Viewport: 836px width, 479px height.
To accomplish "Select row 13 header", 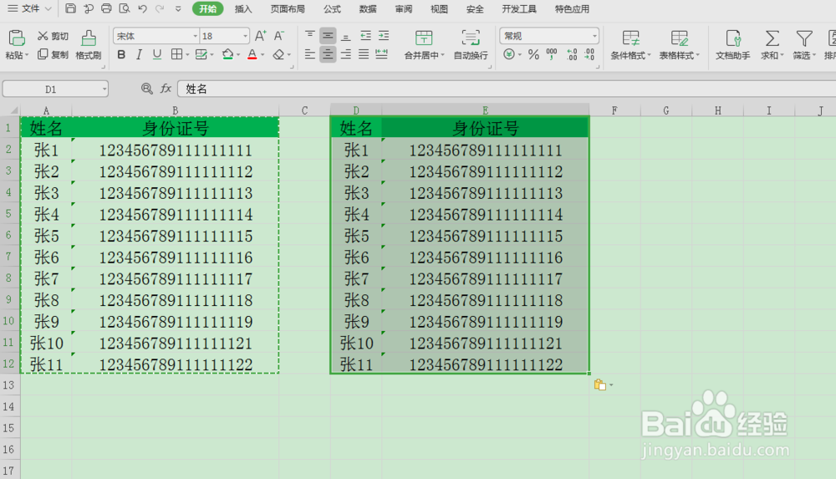I will tap(9, 385).
